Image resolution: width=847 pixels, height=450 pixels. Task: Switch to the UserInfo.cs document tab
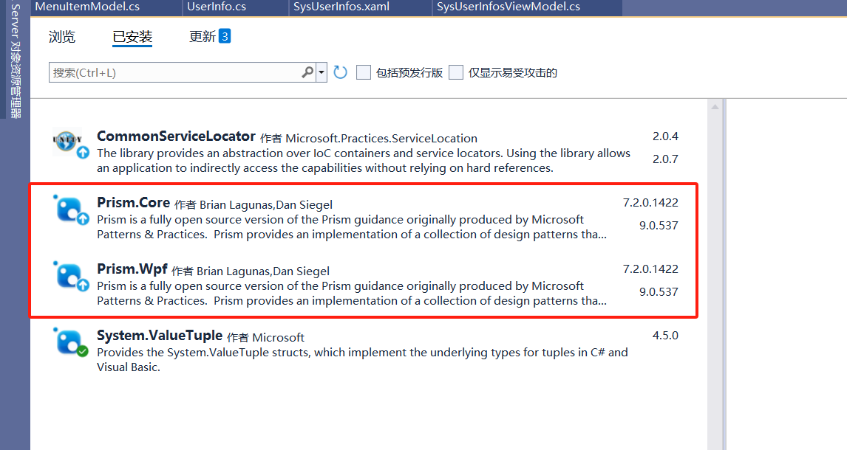click(217, 7)
